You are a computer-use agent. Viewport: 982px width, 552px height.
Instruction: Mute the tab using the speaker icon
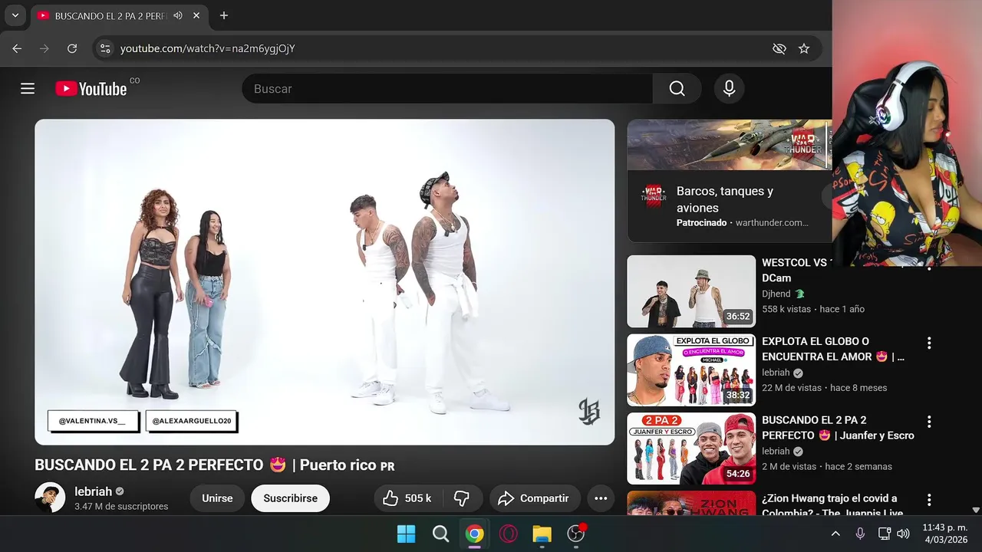click(x=178, y=15)
